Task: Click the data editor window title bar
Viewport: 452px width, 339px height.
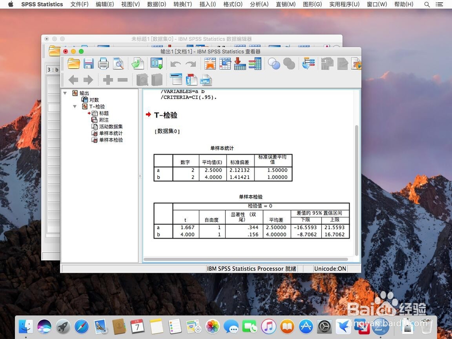Action: (x=192, y=39)
